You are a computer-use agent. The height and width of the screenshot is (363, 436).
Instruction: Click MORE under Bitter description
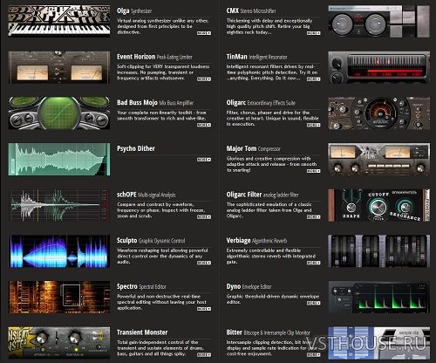tap(314, 354)
